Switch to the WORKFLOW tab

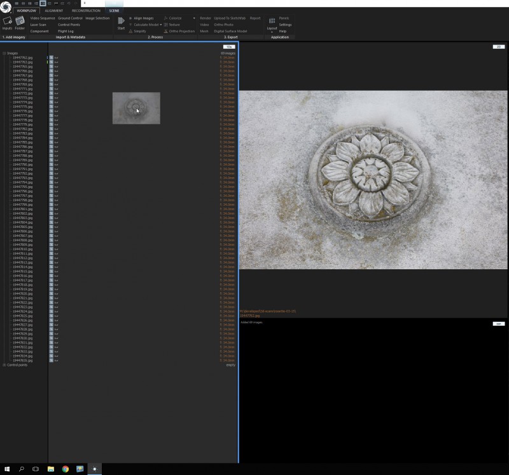pos(26,11)
